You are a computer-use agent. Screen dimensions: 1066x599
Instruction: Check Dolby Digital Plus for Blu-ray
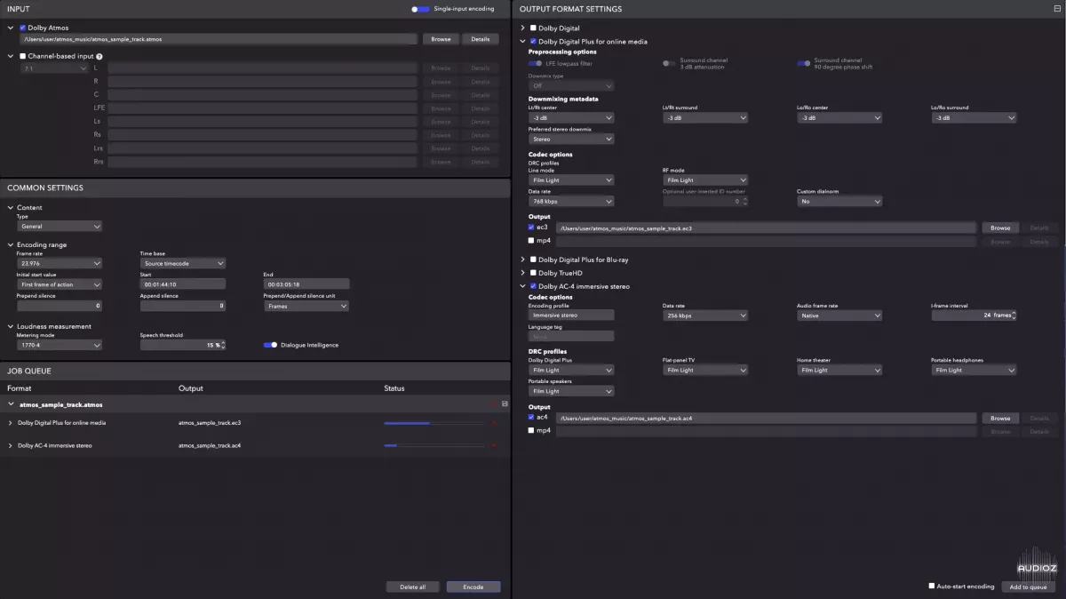tap(533, 260)
